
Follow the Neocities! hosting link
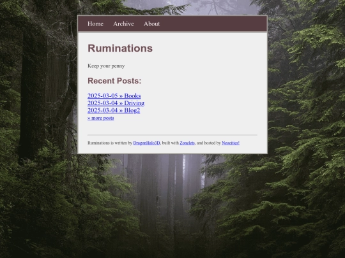(x=231, y=143)
